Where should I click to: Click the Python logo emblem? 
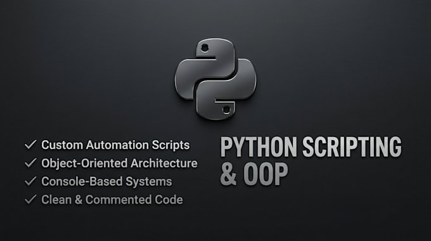click(x=215, y=79)
